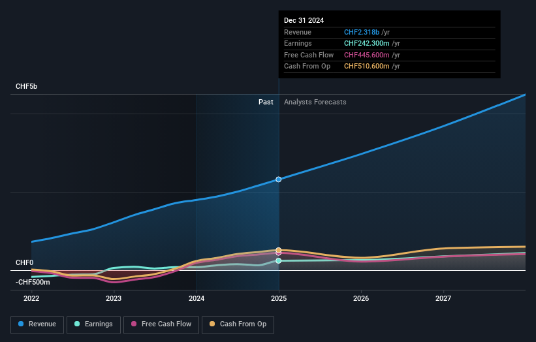The image size is (536, 342).
Task: Click the CHF2.318b revenue value
Action: [x=362, y=32]
